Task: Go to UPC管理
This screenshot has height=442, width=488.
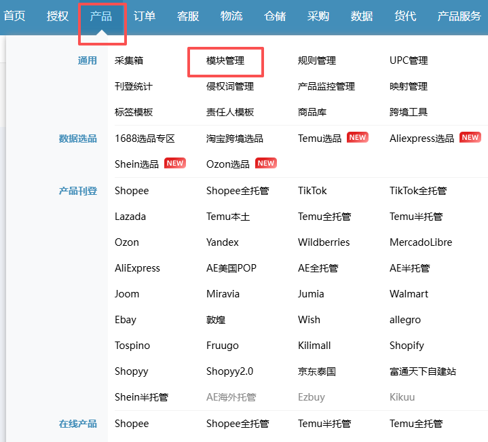Action: click(409, 60)
